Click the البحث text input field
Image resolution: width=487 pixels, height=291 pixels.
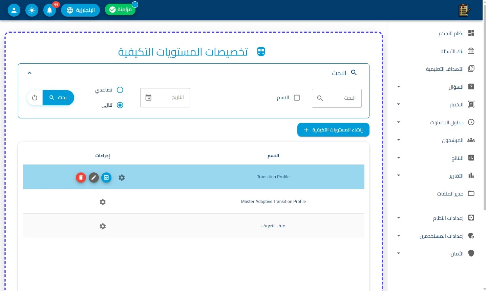click(337, 98)
